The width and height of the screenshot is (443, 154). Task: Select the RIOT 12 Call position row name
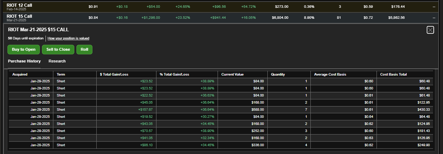pos(20,5)
